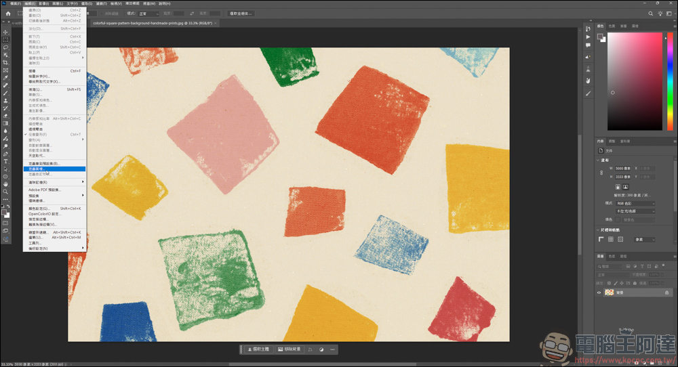Hide the 背景 layer using the eye icon
This screenshot has height=367, width=678.
(599, 293)
